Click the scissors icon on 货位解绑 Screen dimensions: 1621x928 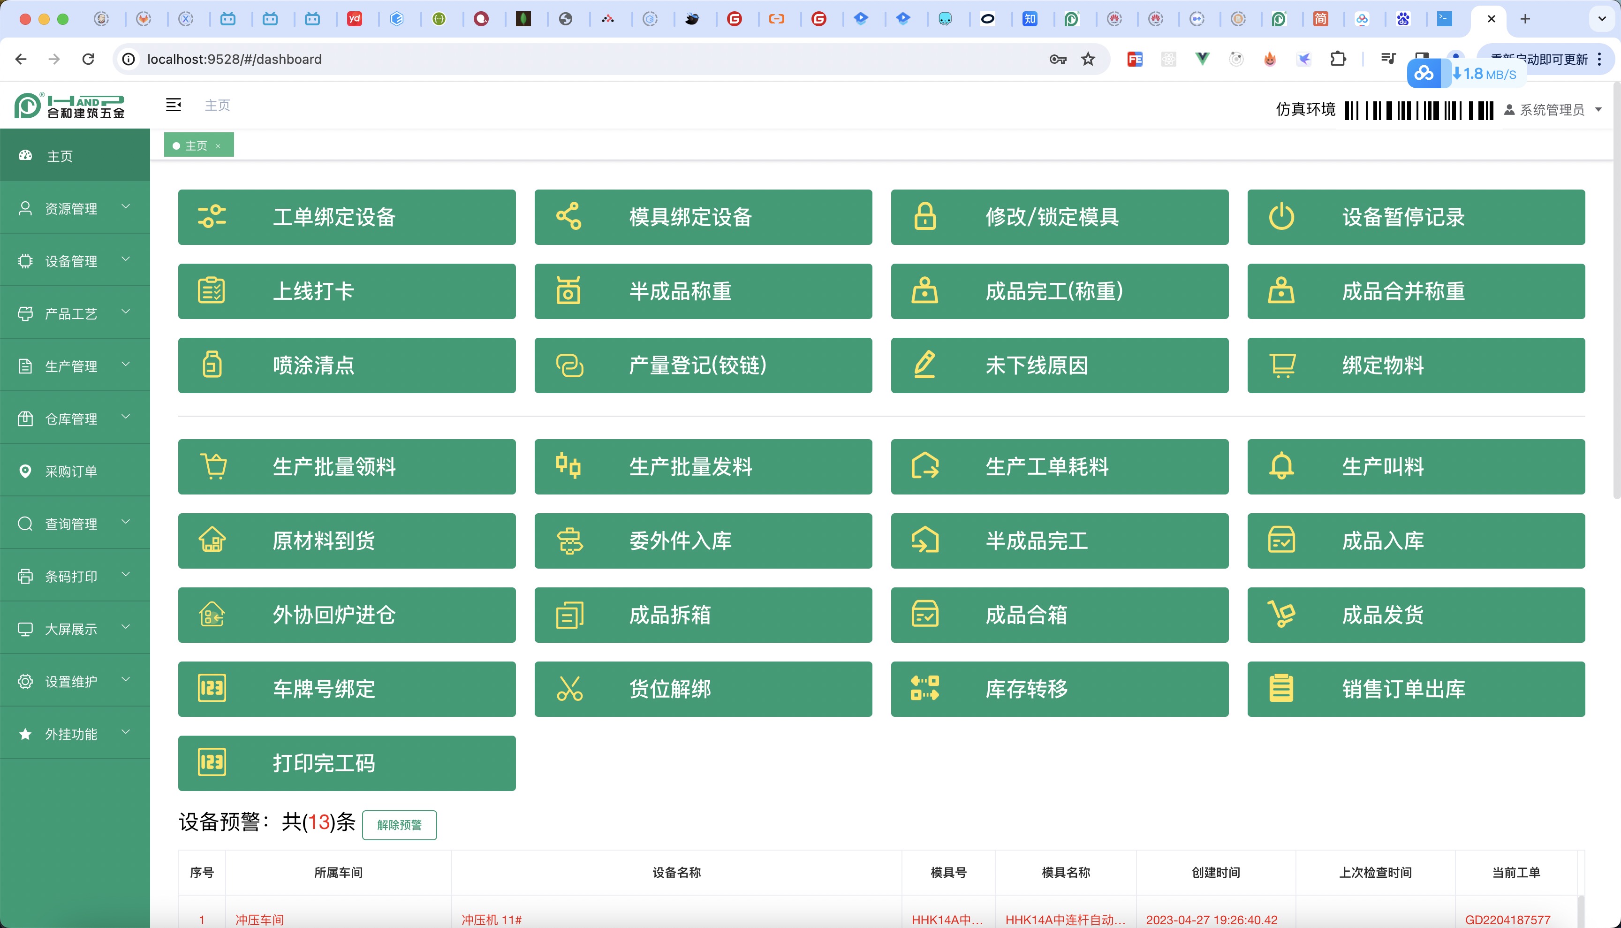point(569,688)
